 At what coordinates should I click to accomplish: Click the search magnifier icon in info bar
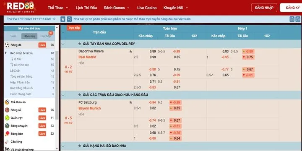[x=69, y=19]
